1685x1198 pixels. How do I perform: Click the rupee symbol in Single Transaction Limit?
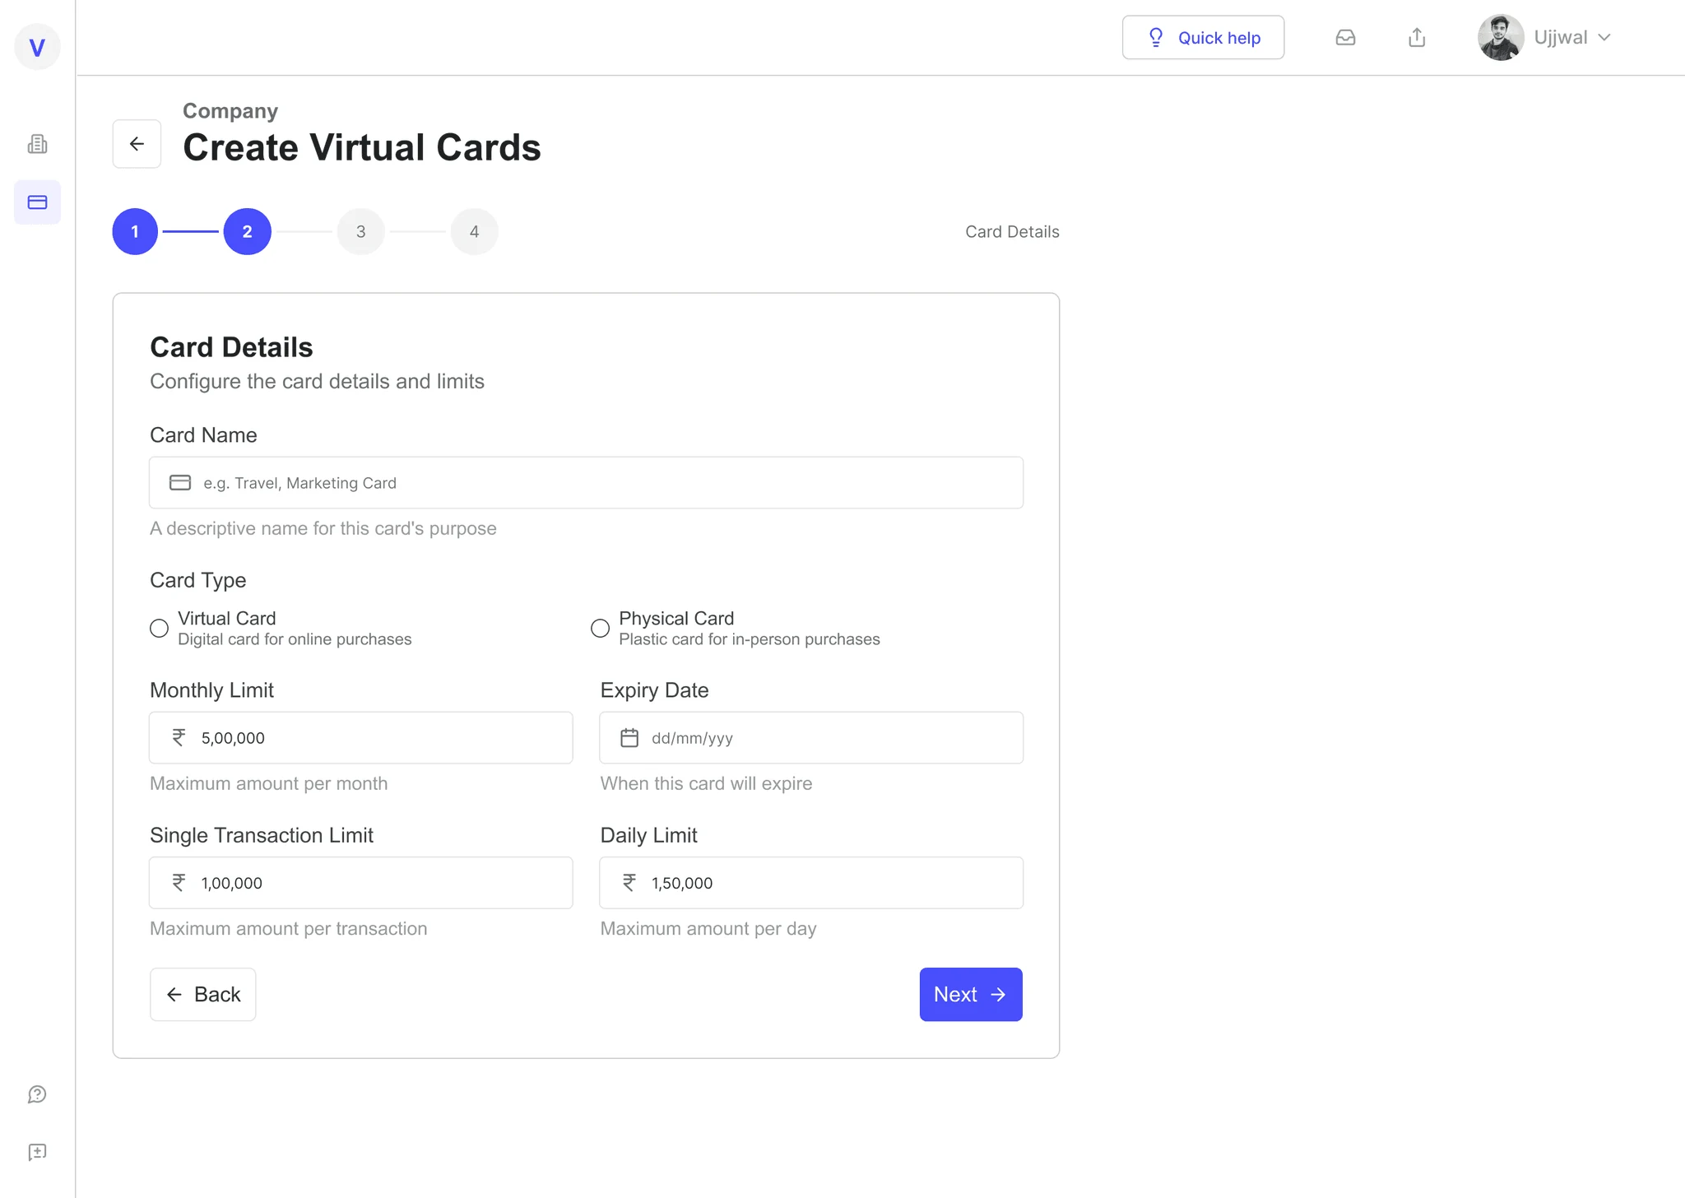[179, 883]
